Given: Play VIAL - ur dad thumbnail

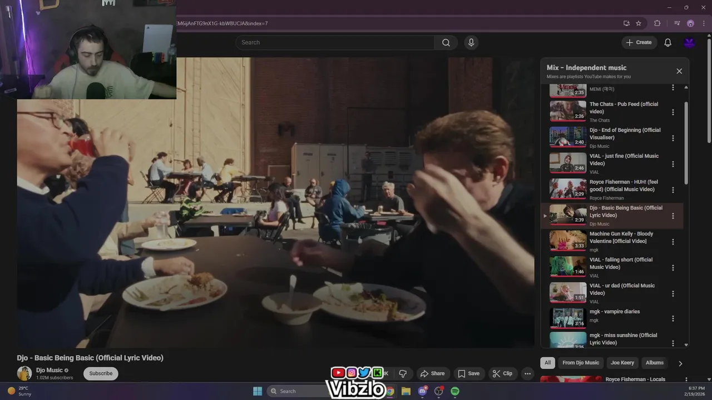Looking at the screenshot, I should coord(568,292).
